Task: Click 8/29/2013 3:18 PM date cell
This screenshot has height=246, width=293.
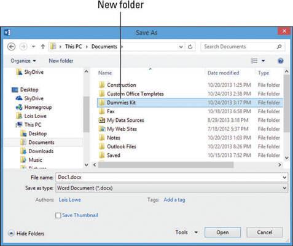Action: point(228,120)
